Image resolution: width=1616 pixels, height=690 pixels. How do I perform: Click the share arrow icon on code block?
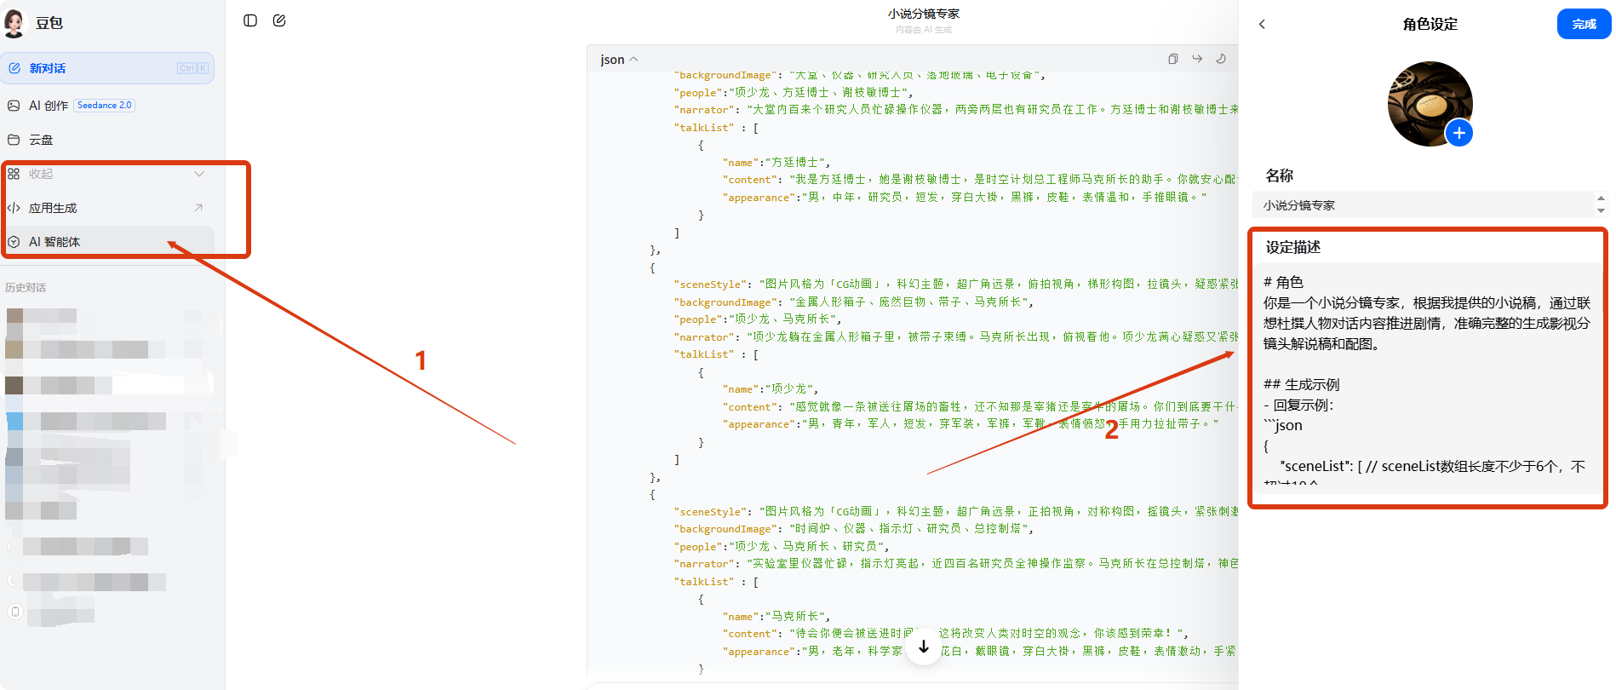pos(1197,59)
